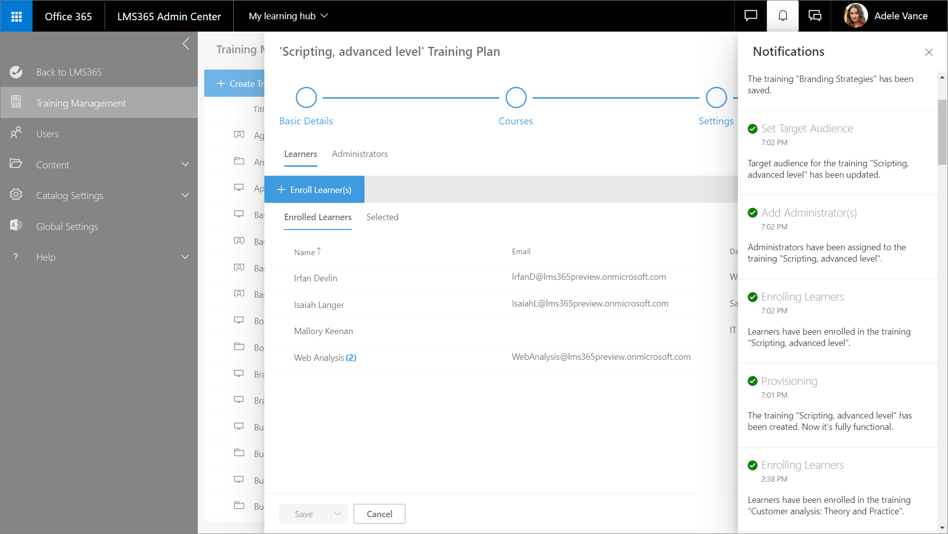Collapse the left navigation arrow

pos(186,44)
